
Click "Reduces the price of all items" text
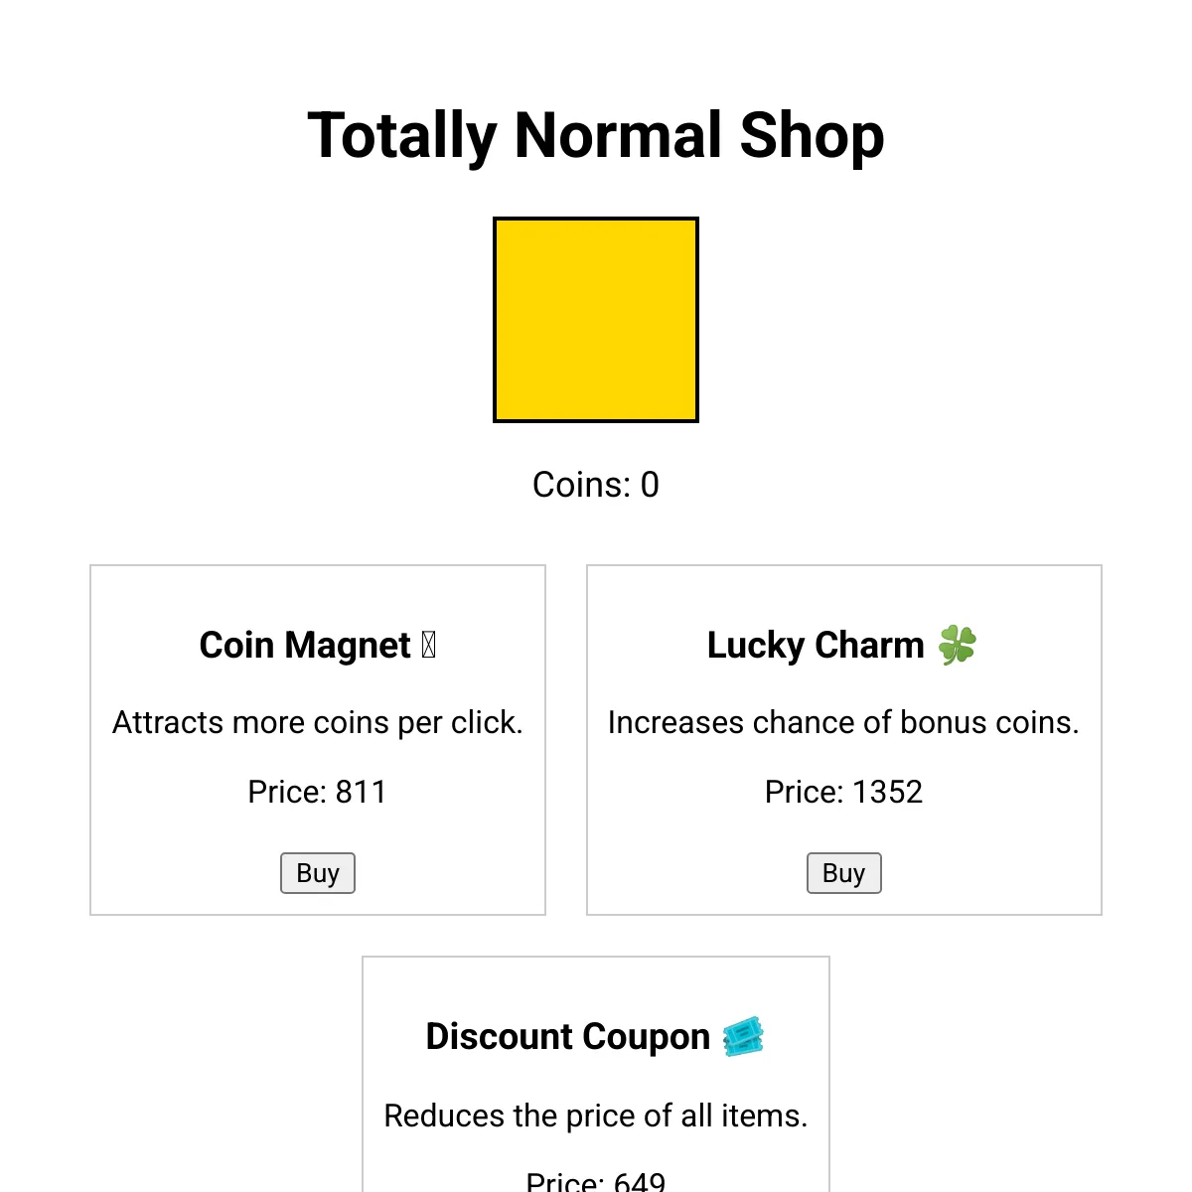pos(596,1116)
